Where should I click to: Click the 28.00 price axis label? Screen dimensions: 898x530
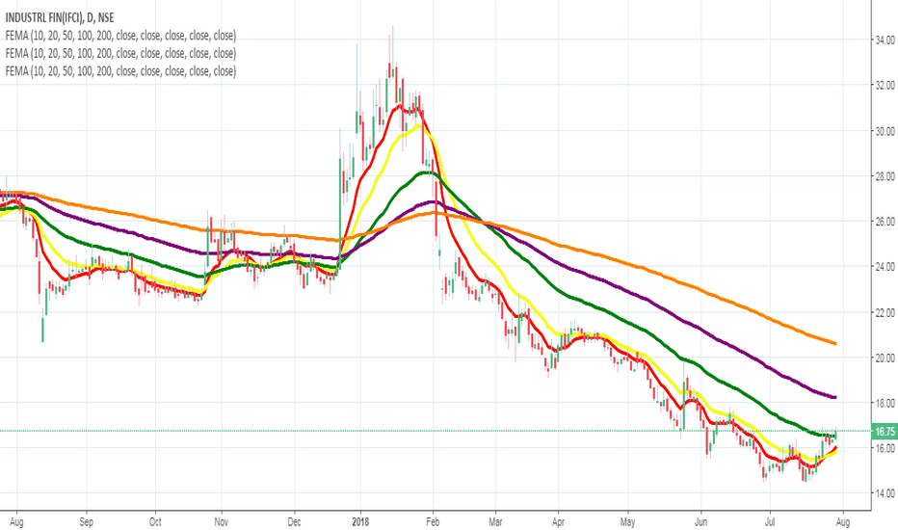885,176
